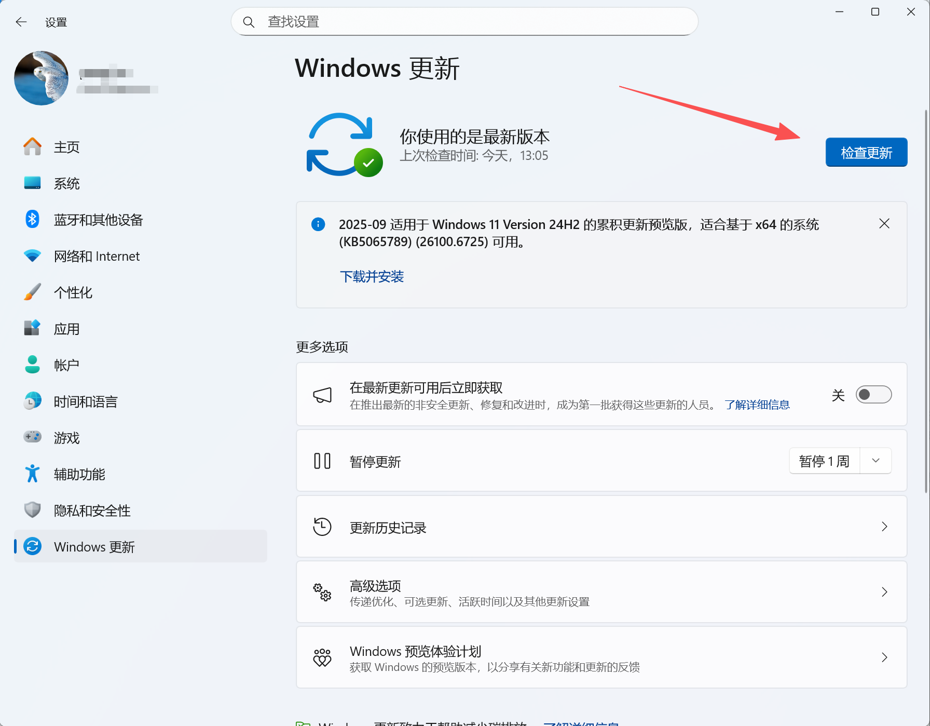
Task: Click the shield icon beside 隐私和安全性
Action: coord(32,510)
